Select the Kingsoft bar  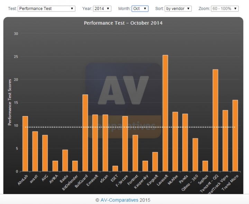(155, 162)
